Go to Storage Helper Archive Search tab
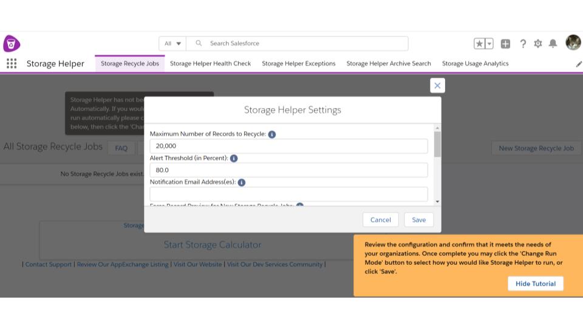Screen dimensions: 583x328 389,64
